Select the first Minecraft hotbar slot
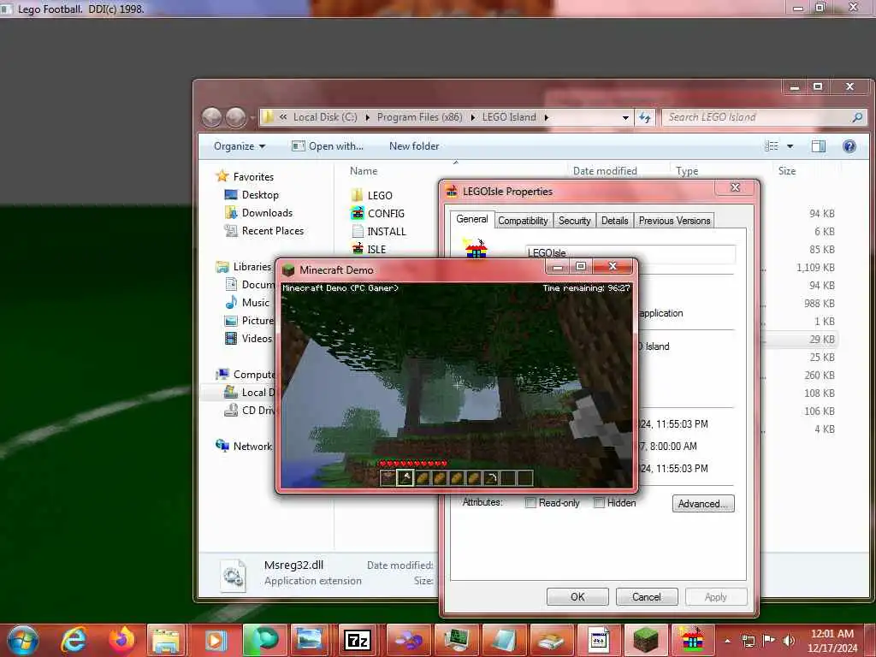This screenshot has height=657, width=876. tap(388, 477)
